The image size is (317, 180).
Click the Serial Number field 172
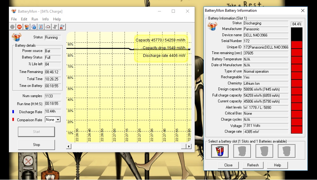[266, 41]
